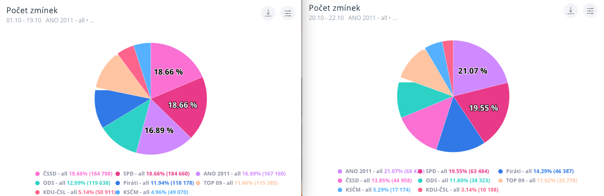
Task: Open settings for the 20.10 - 22.10 chart
Action: pos(590,11)
